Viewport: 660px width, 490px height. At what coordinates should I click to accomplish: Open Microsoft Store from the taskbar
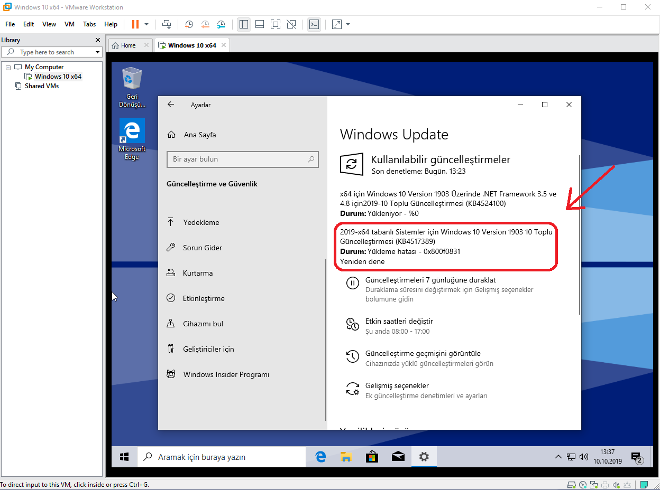click(372, 457)
